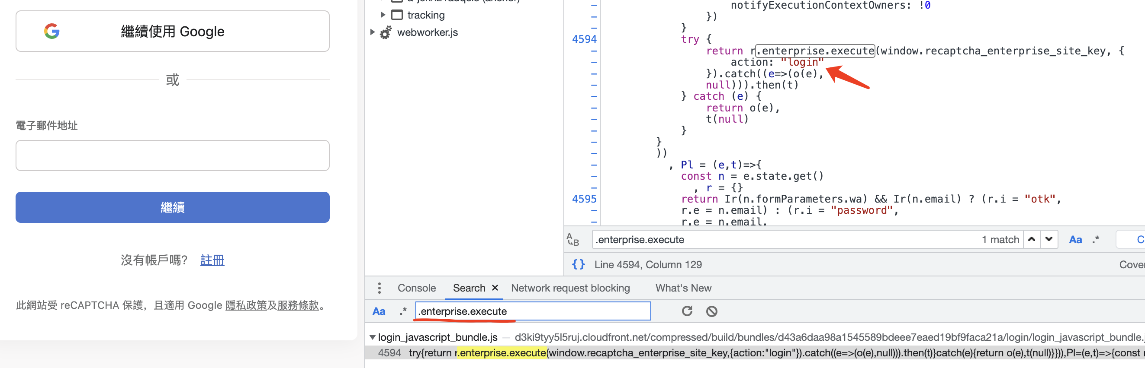Viewport: 1145px width, 368px height.
Task: Click the Line 4594, Column 129 status
Action: coord(648,265)
